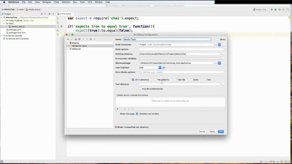Open Project view selector dropdown
This screenshot has height=164, width=292.
[7, 14]
